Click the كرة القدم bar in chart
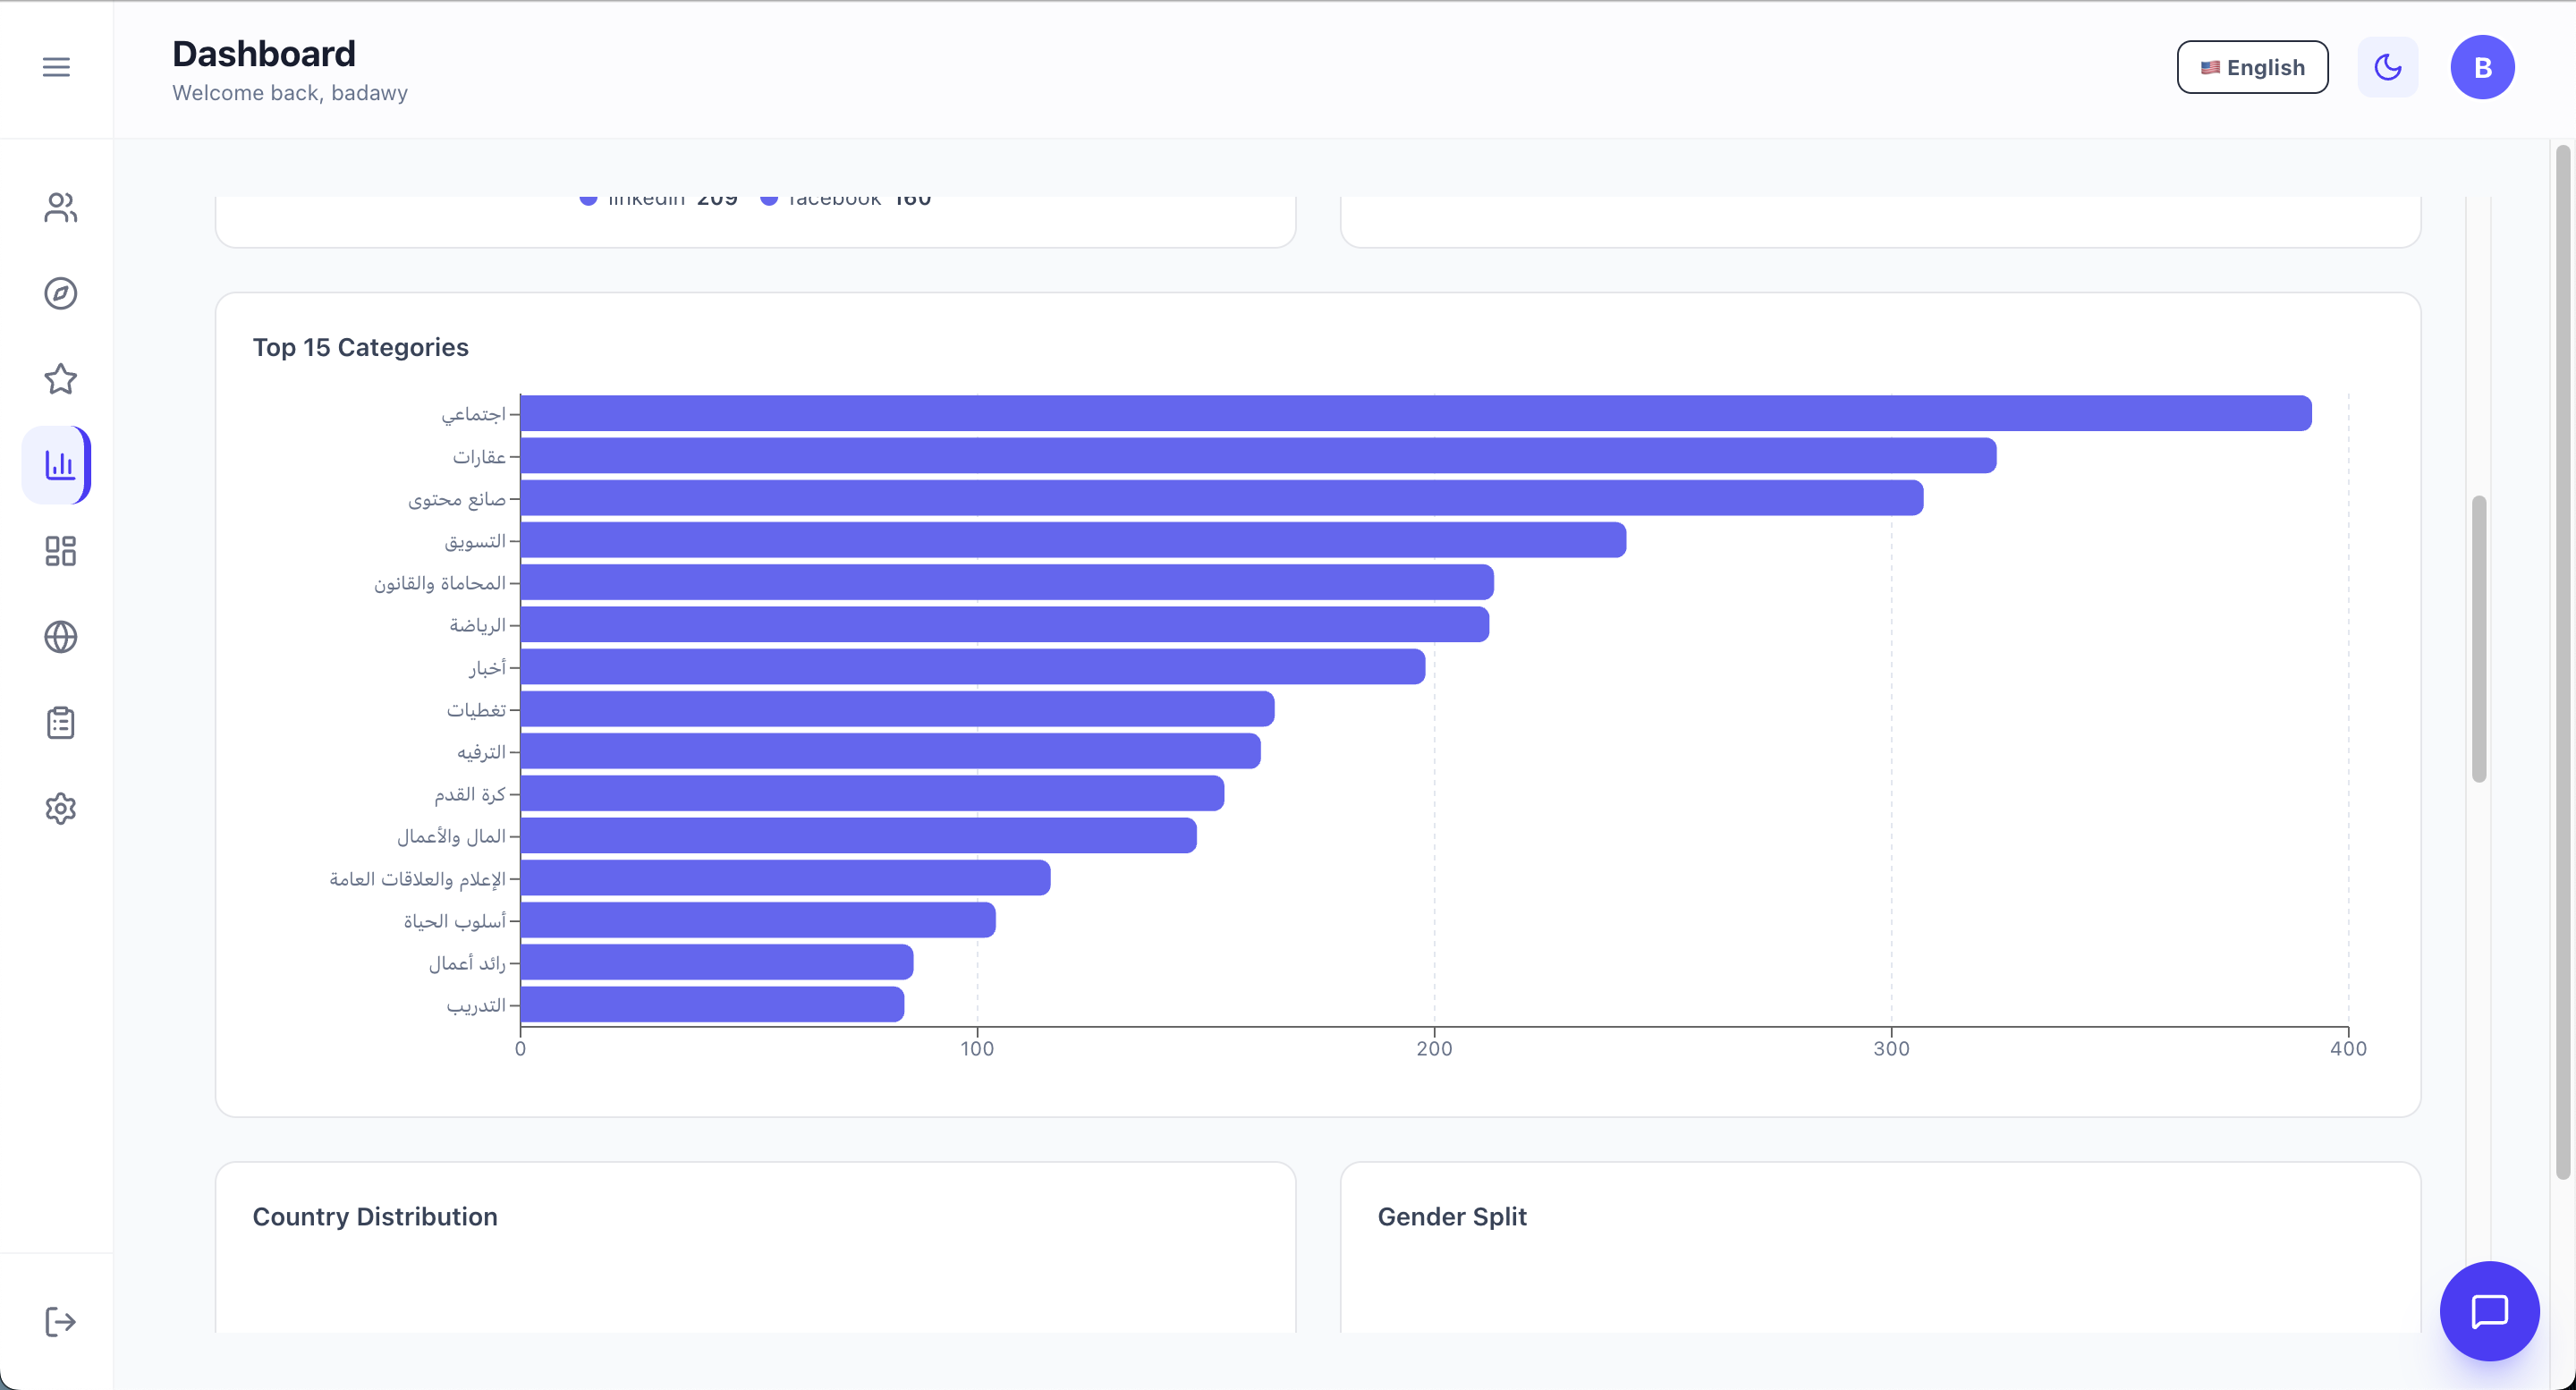The image size is (2576, 1390). click(x=872, y=794)
